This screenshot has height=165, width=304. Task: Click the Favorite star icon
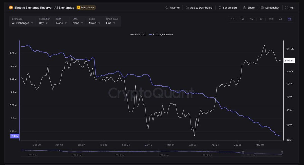tap(167, 8)
